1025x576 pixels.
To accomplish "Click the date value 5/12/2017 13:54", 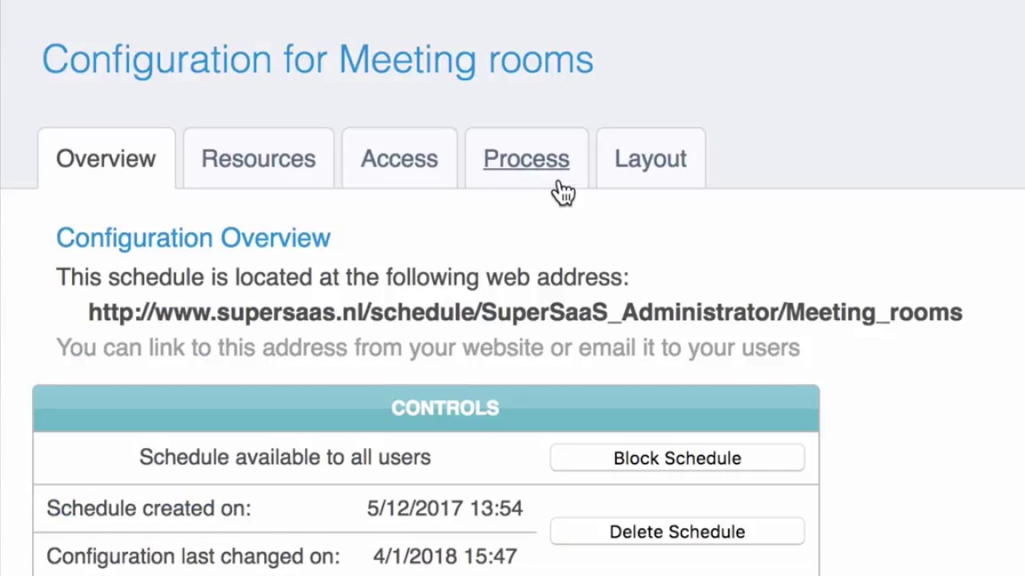I will (444, 508).
